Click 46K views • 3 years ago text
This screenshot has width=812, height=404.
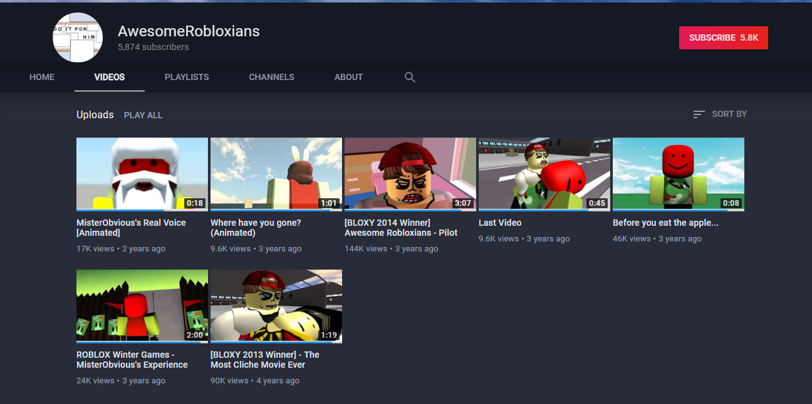tap(657, 239)
